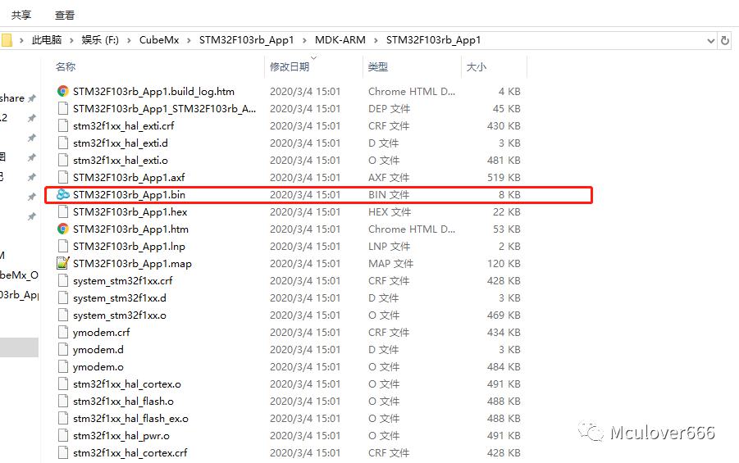Viewport: 739px width, 463px height.
Task: Click file icon of stm32f1xx_hal_pwr.o
Action: point(62,435)
